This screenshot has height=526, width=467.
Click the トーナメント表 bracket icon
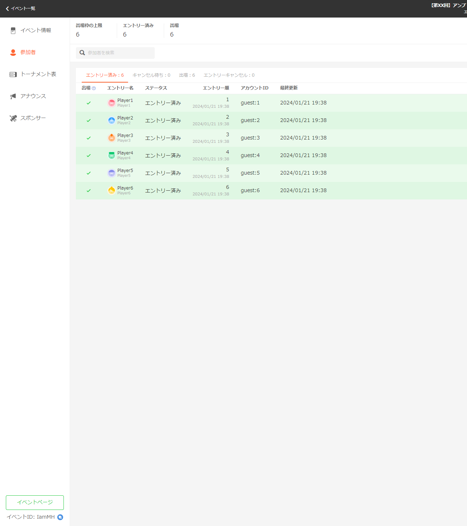[13, 75]
